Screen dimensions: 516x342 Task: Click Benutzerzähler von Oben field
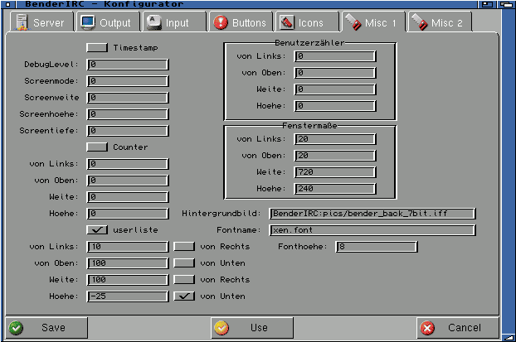(335, 73)
